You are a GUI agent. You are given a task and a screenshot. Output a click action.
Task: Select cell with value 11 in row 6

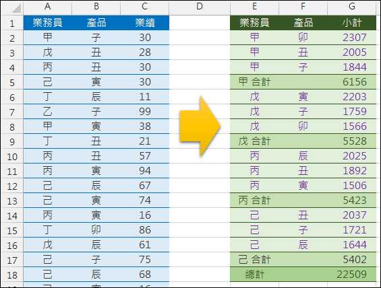point(145,97)
